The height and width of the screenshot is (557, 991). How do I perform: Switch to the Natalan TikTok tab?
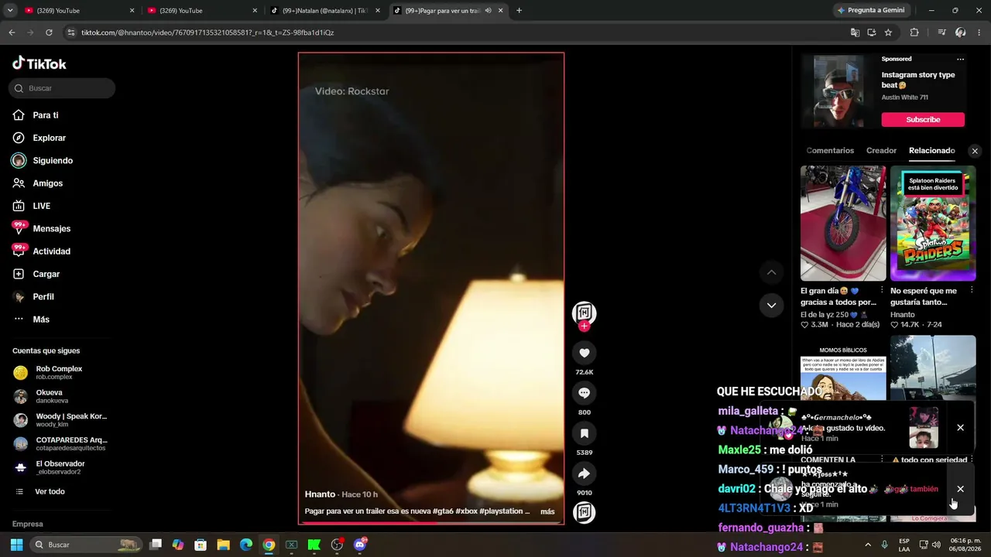point(324,11)
